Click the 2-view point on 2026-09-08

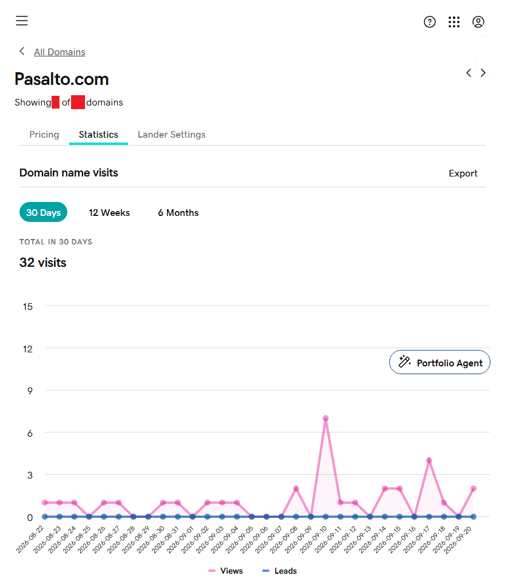coord(296,489)
